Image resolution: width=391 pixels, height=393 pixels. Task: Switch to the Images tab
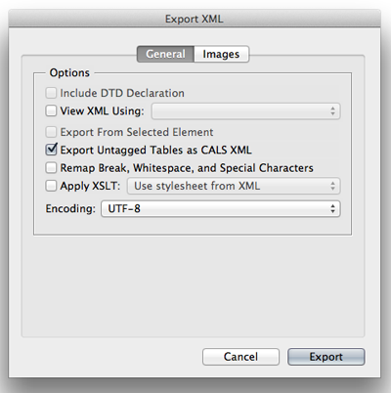[222, 54]
